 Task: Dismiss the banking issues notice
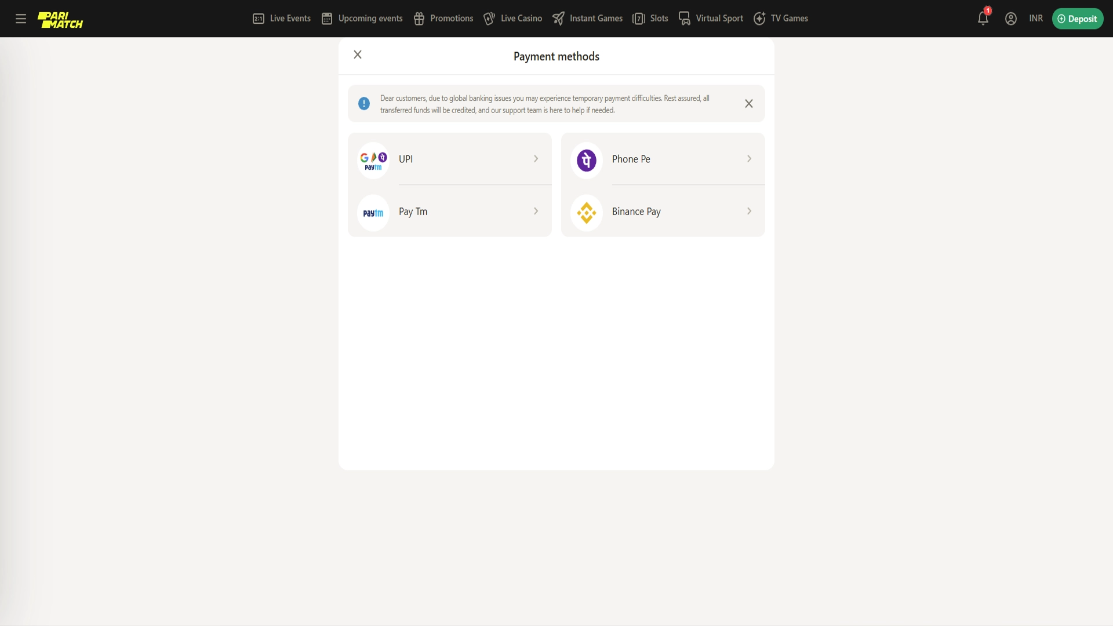coord(748,104)
